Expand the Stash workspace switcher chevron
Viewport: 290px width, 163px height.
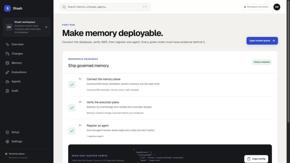46,27
